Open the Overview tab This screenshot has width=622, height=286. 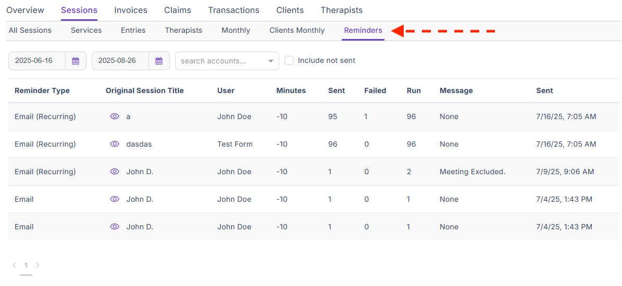click(26, 10)
